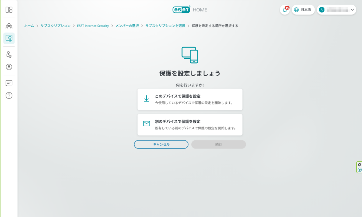Go to サブスクリプション breadcrumb link
This screenshot has width=362, height=217.
[x=56, y=26]
